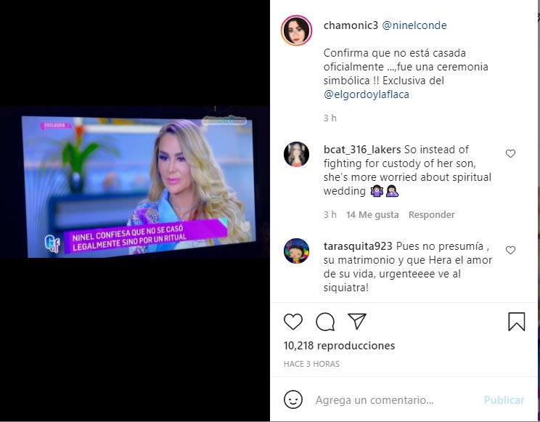Click the tarasquita923 username

click(x=358, y=246)
